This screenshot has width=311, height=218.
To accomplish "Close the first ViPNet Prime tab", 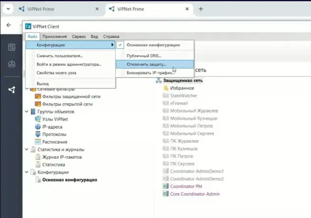I will 97,9.
